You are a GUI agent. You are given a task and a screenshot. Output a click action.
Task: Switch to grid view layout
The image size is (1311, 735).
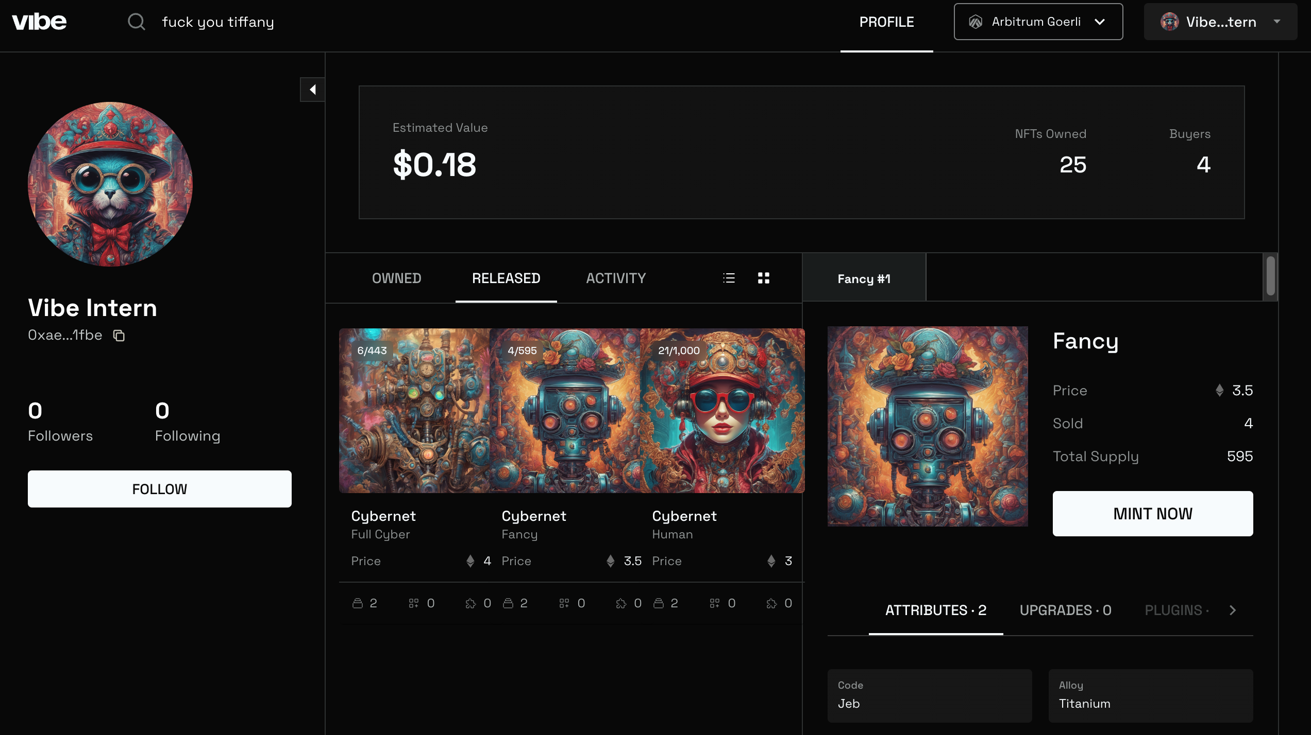(x=763, y=278)
